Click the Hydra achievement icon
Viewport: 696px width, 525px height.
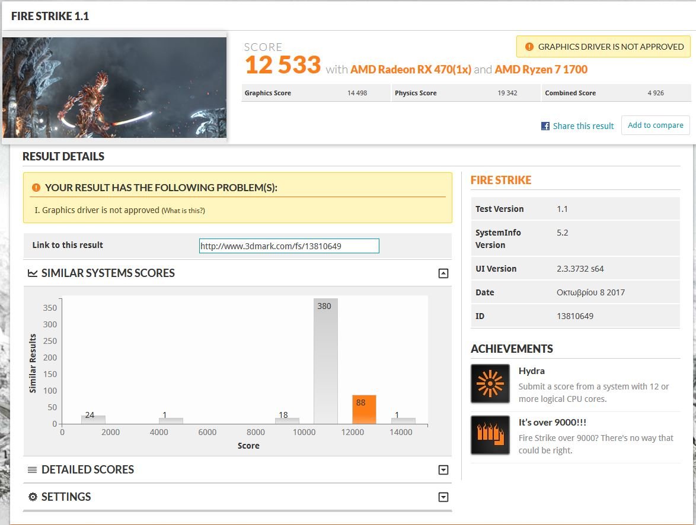(490, 383)
